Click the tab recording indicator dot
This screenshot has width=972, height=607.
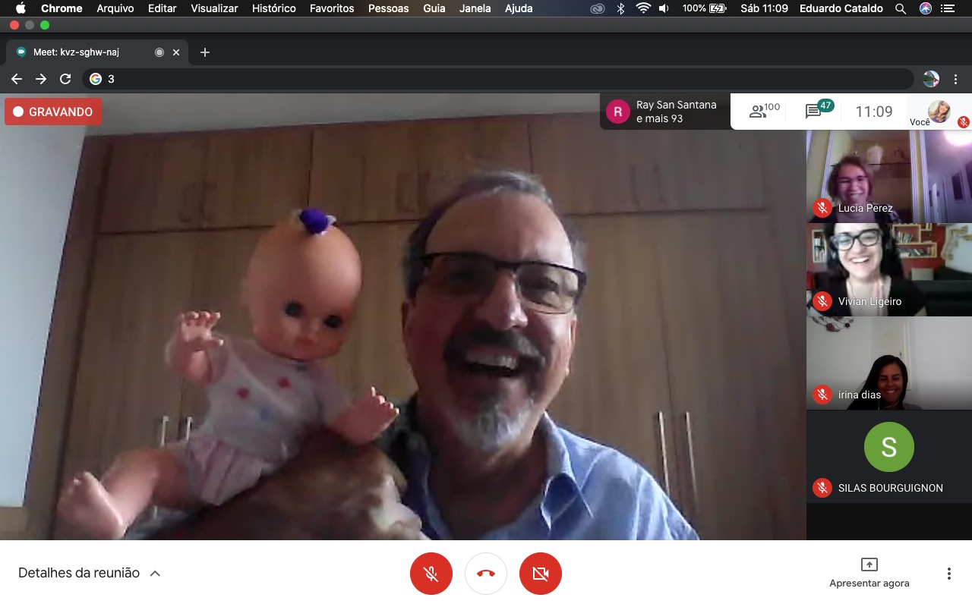159,52
